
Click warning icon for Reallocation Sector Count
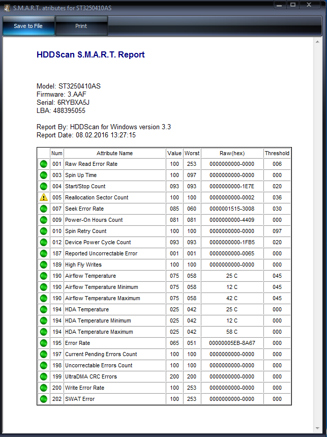(x=44, y=197)
